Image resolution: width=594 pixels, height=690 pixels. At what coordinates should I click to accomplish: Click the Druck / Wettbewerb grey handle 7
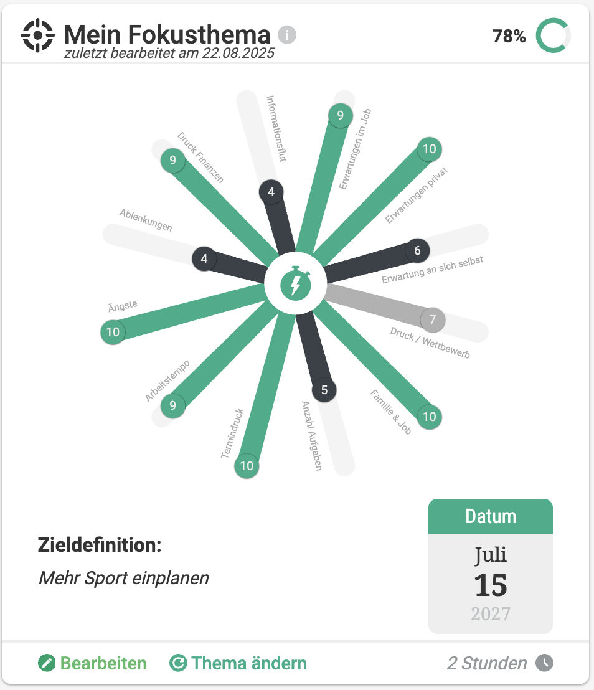(x=433, y=319)
